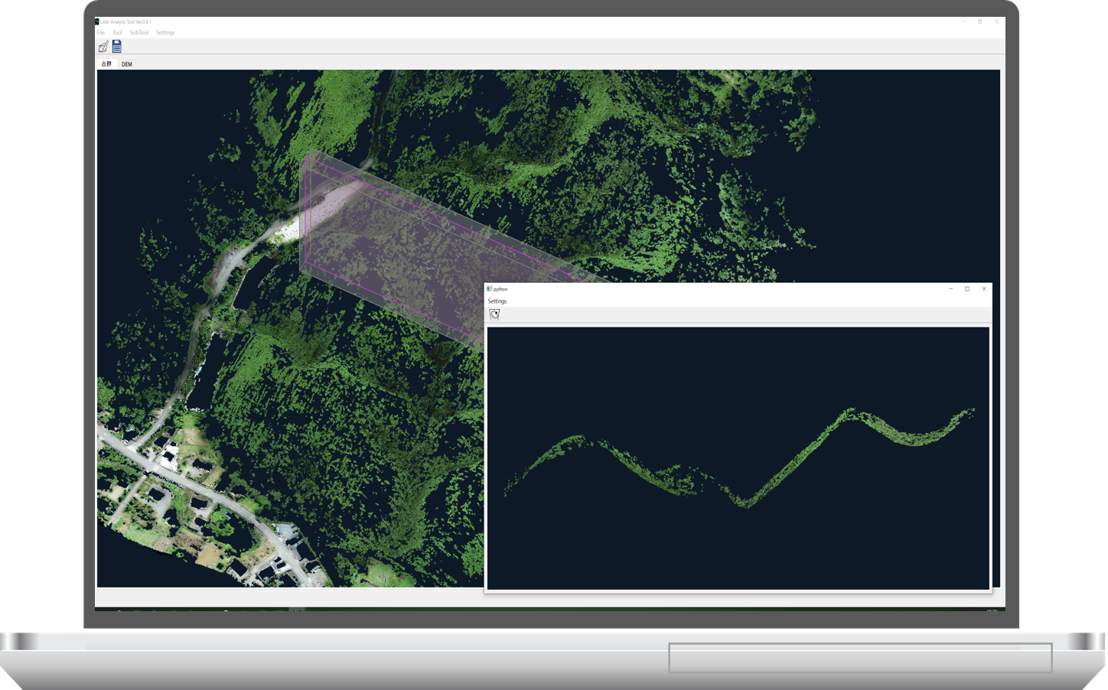Click the Lidar Analysis Tool title bar icon
Screen dimensions: 1108x690
pyautogui.click(x=97, y=21)
